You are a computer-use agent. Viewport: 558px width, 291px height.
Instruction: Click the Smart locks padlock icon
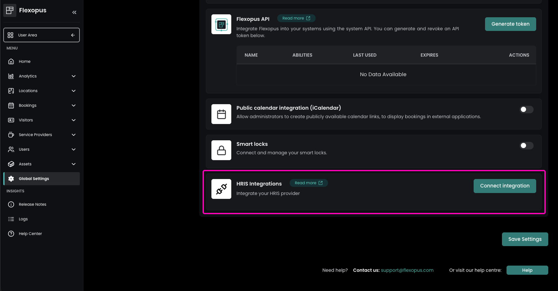pos(221,150)
